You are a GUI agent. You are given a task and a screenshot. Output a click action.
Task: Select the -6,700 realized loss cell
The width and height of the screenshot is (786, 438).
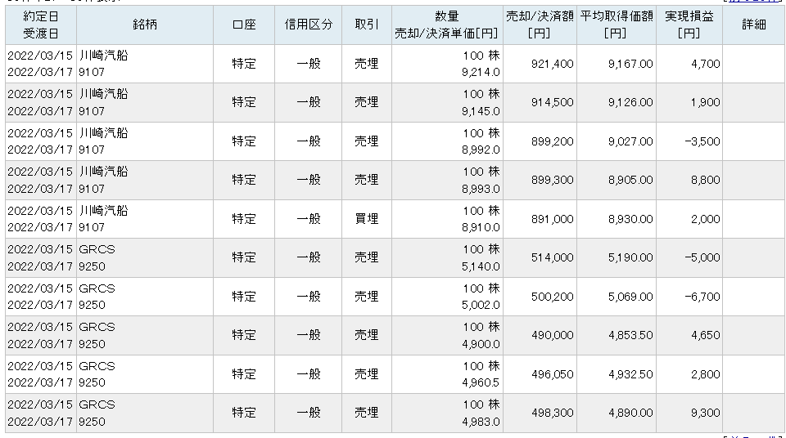pos(689,297)
